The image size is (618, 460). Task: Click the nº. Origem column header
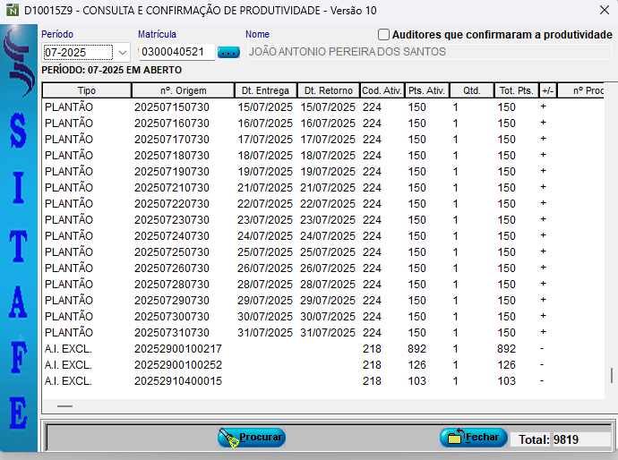tap(184, 90)
